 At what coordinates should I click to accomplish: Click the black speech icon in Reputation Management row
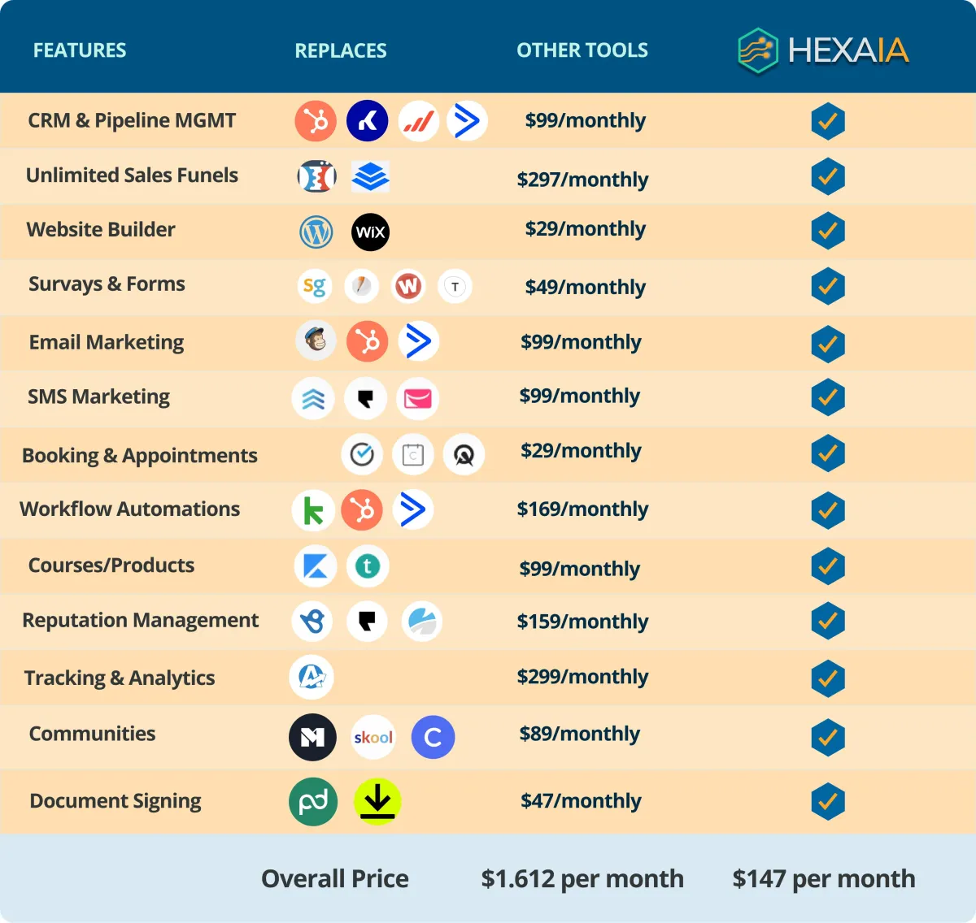367,622
